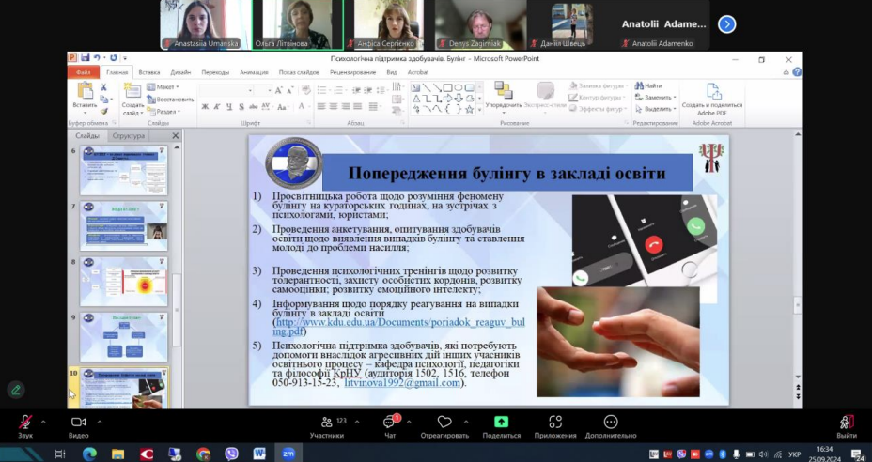The width and height of the screenshot is (872, 462).
Task: Click the bulleted list icon
Action: [323, 90]
